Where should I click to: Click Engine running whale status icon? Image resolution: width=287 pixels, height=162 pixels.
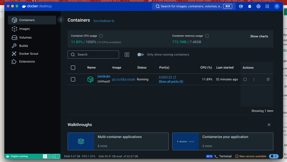pos(8,156)
